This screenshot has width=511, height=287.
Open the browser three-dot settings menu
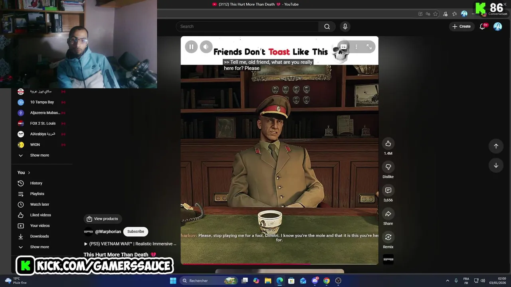tap(474, 14)
